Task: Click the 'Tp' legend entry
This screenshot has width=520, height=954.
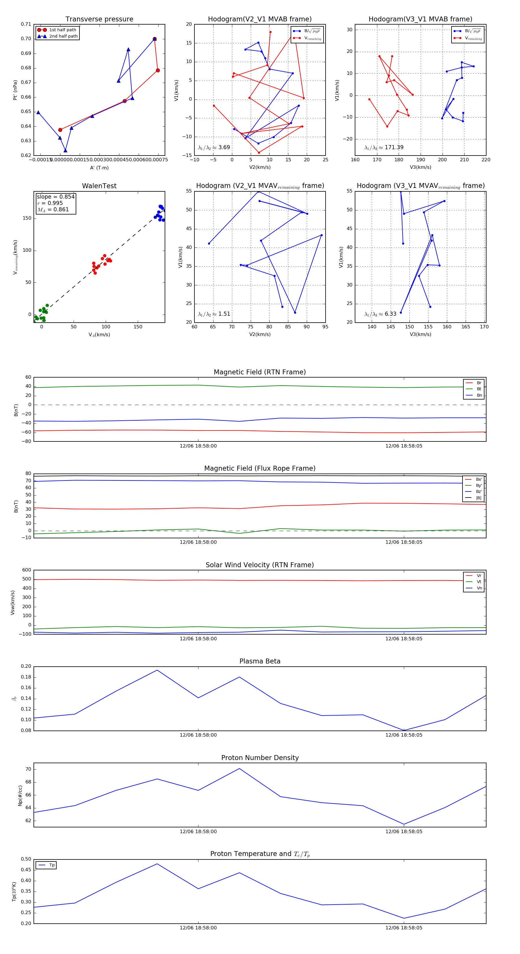Action: (x=47, y=865)
